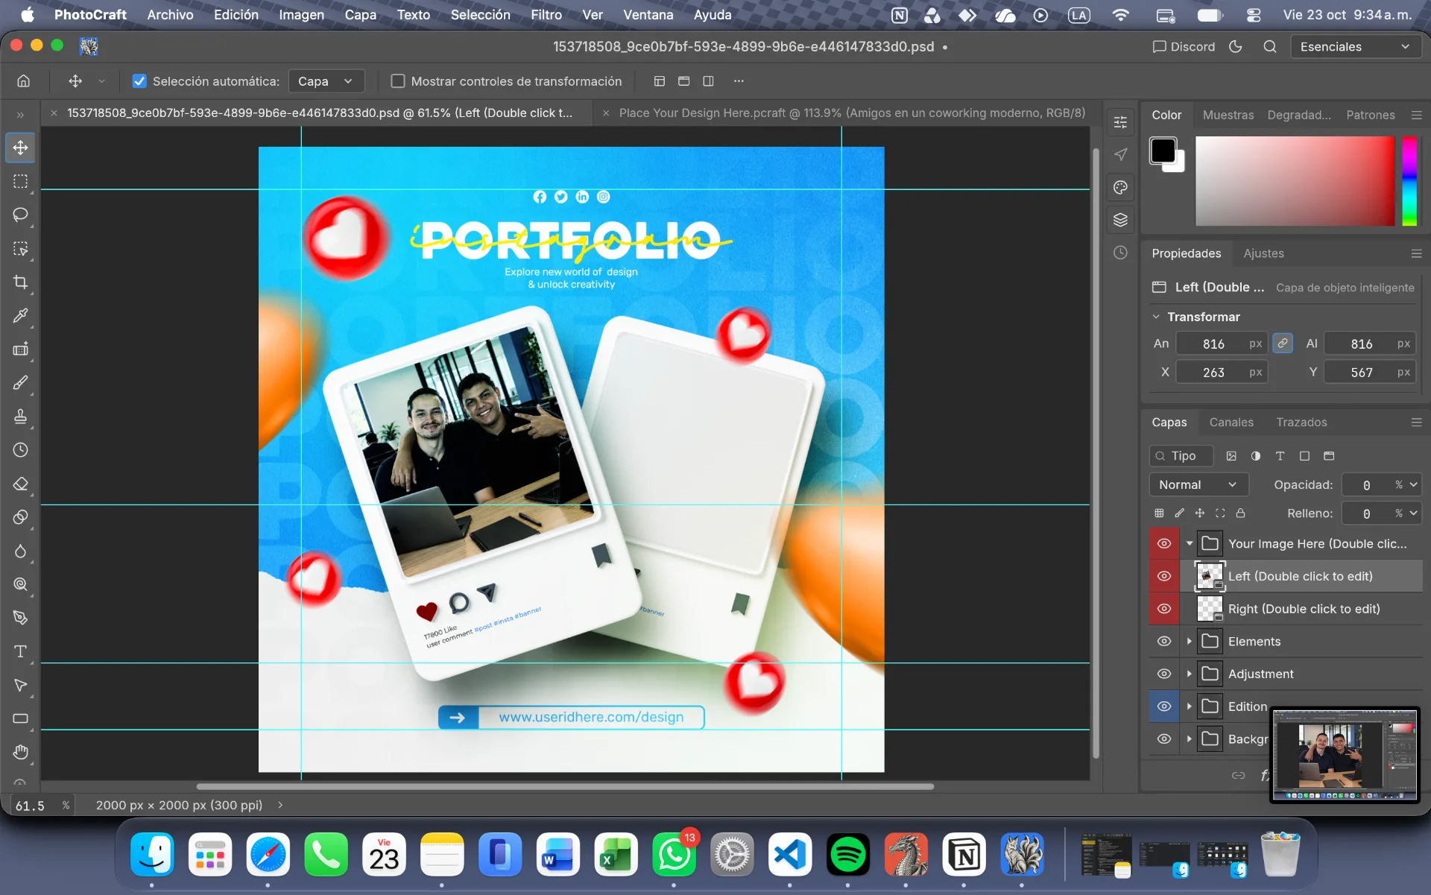Open the Esenciales workspace dropdown

coord(1355,46)
